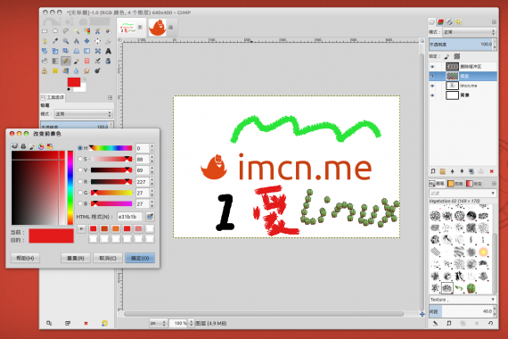Open the Layers dock configuration menu arrow
The image size is (508, 339).
(494, 22)
